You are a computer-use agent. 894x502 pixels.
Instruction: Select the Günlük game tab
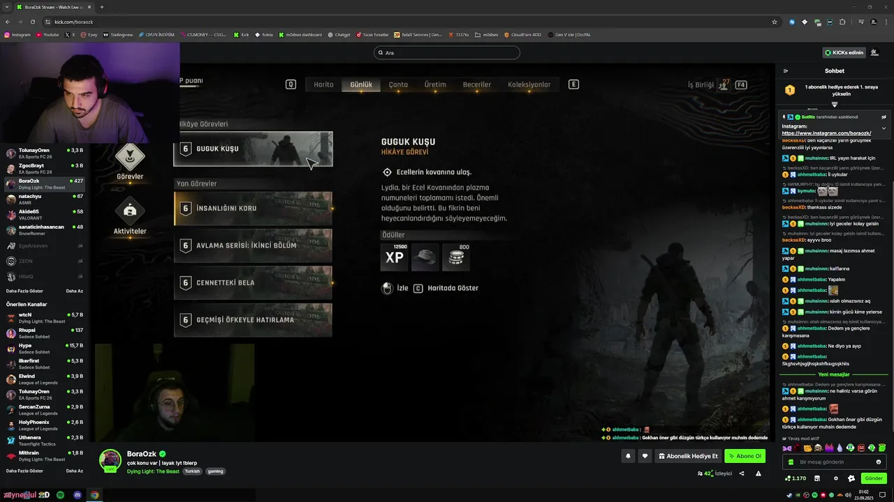(x=361, y=84)
